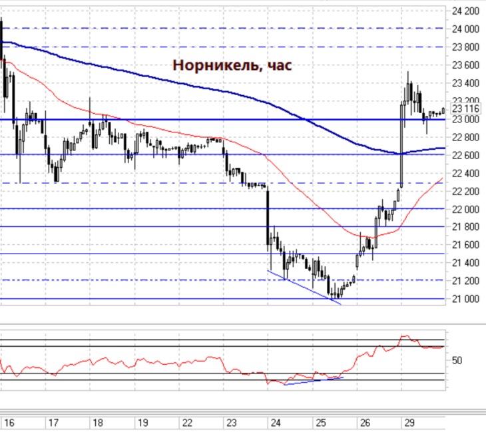Click the 23 600 price axis label
Viewport: 486px width, 440px height.
(465, 65)
